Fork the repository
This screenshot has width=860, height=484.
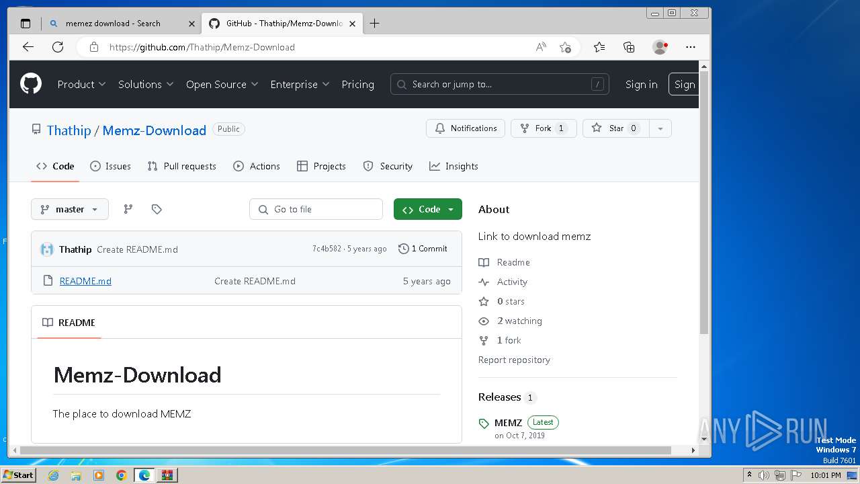point(544,128)
